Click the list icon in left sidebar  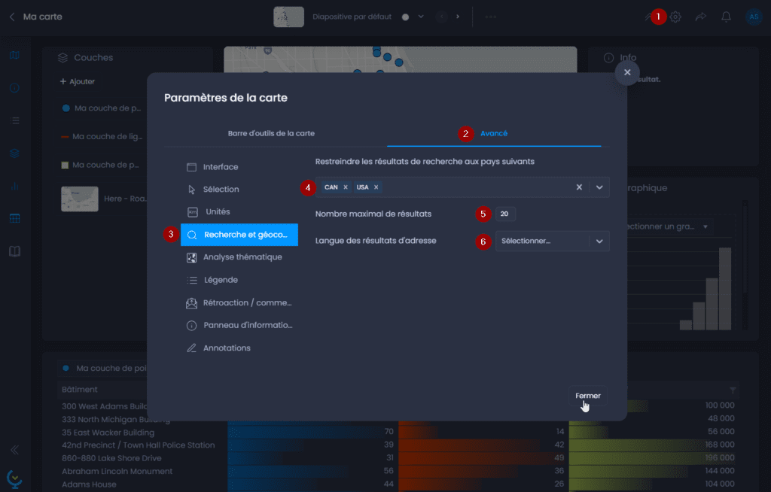(x=15, y=120)
